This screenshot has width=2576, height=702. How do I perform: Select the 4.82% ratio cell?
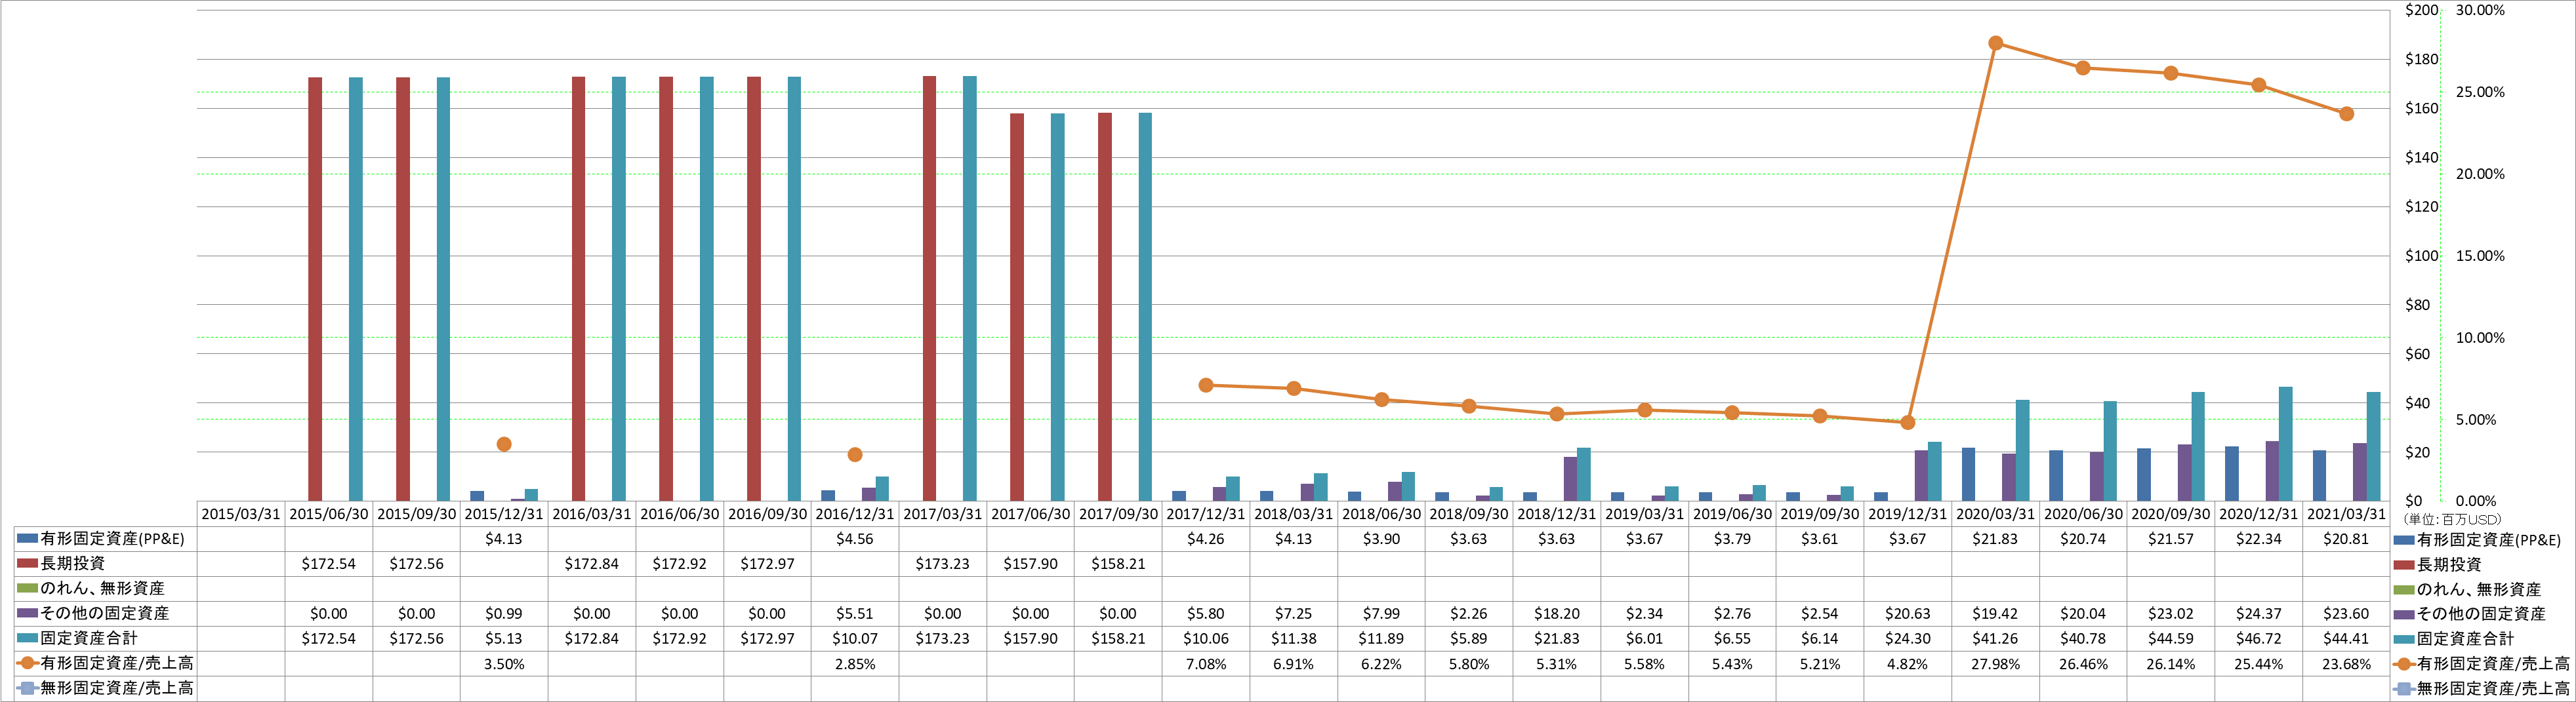click(1908, 664)
